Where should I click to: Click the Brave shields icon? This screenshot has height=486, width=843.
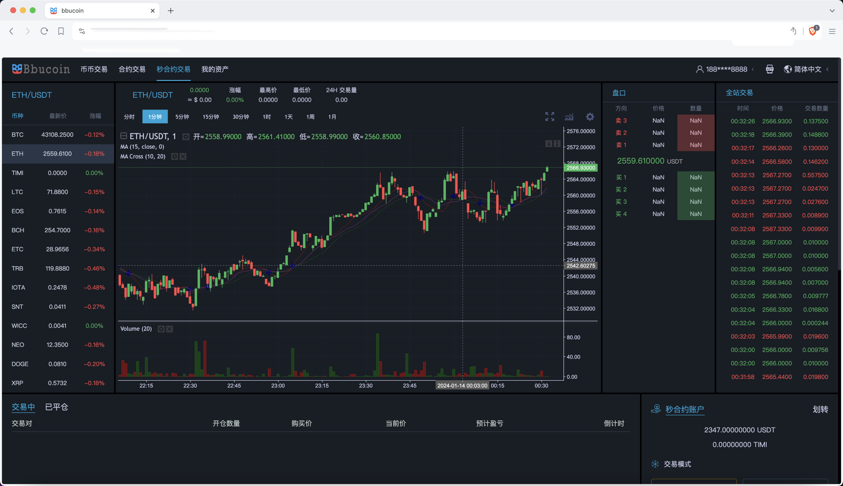pyautogui.click(x=813, y=31)
